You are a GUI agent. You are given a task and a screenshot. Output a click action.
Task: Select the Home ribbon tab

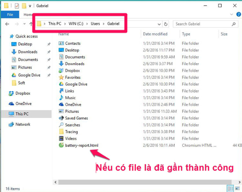click(27, 14)
